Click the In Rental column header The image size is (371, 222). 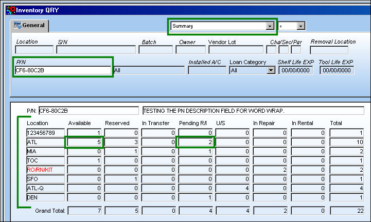(x=303, y=123)
